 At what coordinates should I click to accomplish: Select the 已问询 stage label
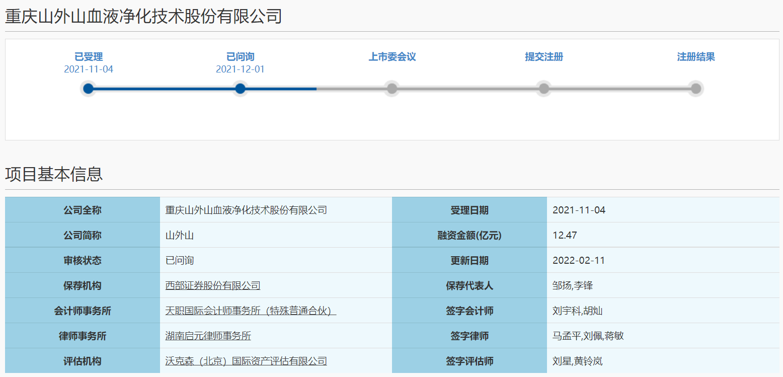point(240,57)
